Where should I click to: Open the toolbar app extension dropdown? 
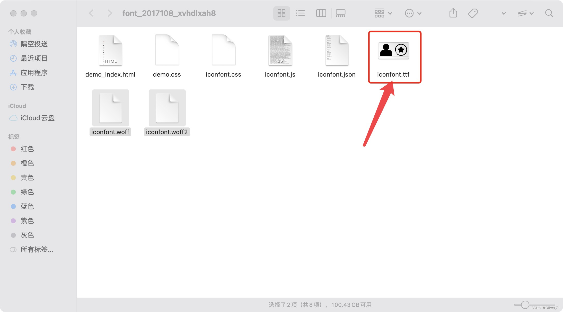[x=526, y=13]
